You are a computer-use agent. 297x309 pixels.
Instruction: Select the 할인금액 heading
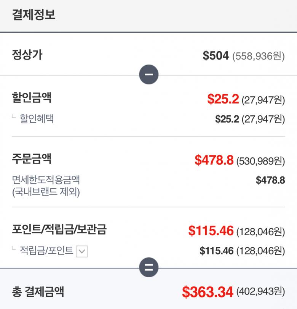click(x=32, y=98)
